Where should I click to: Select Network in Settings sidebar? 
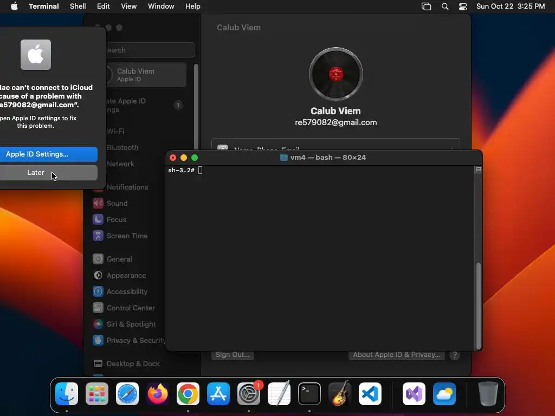tap(120, 164)
